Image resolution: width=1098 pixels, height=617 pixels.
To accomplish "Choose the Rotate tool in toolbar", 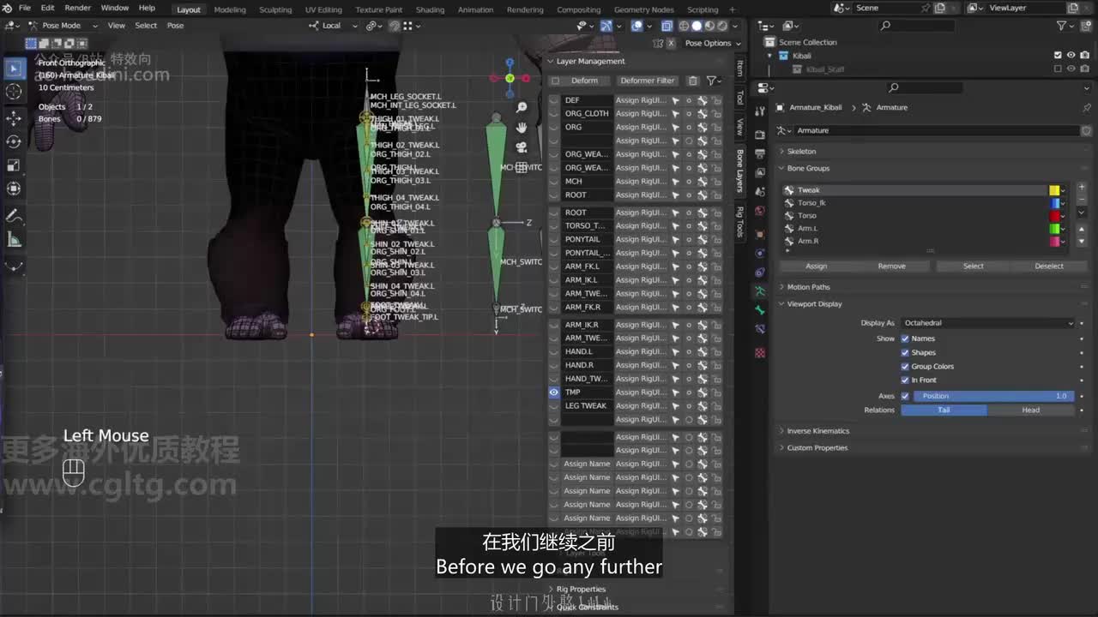I will 14,141.
